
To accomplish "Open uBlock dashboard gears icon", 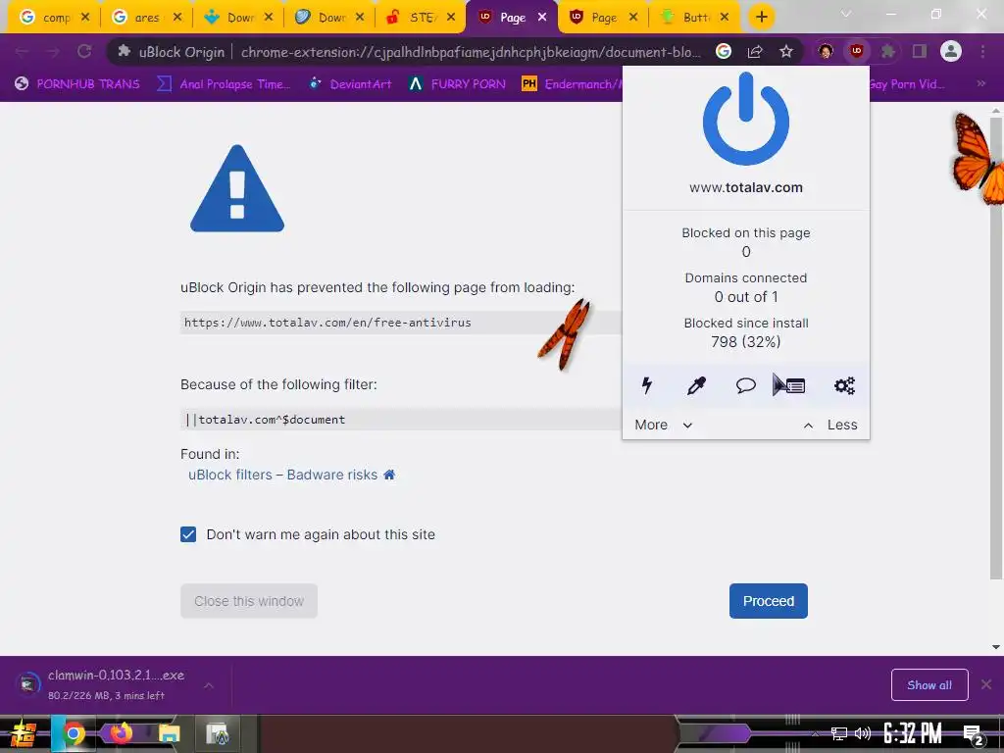I will click(x=844, y=385).
